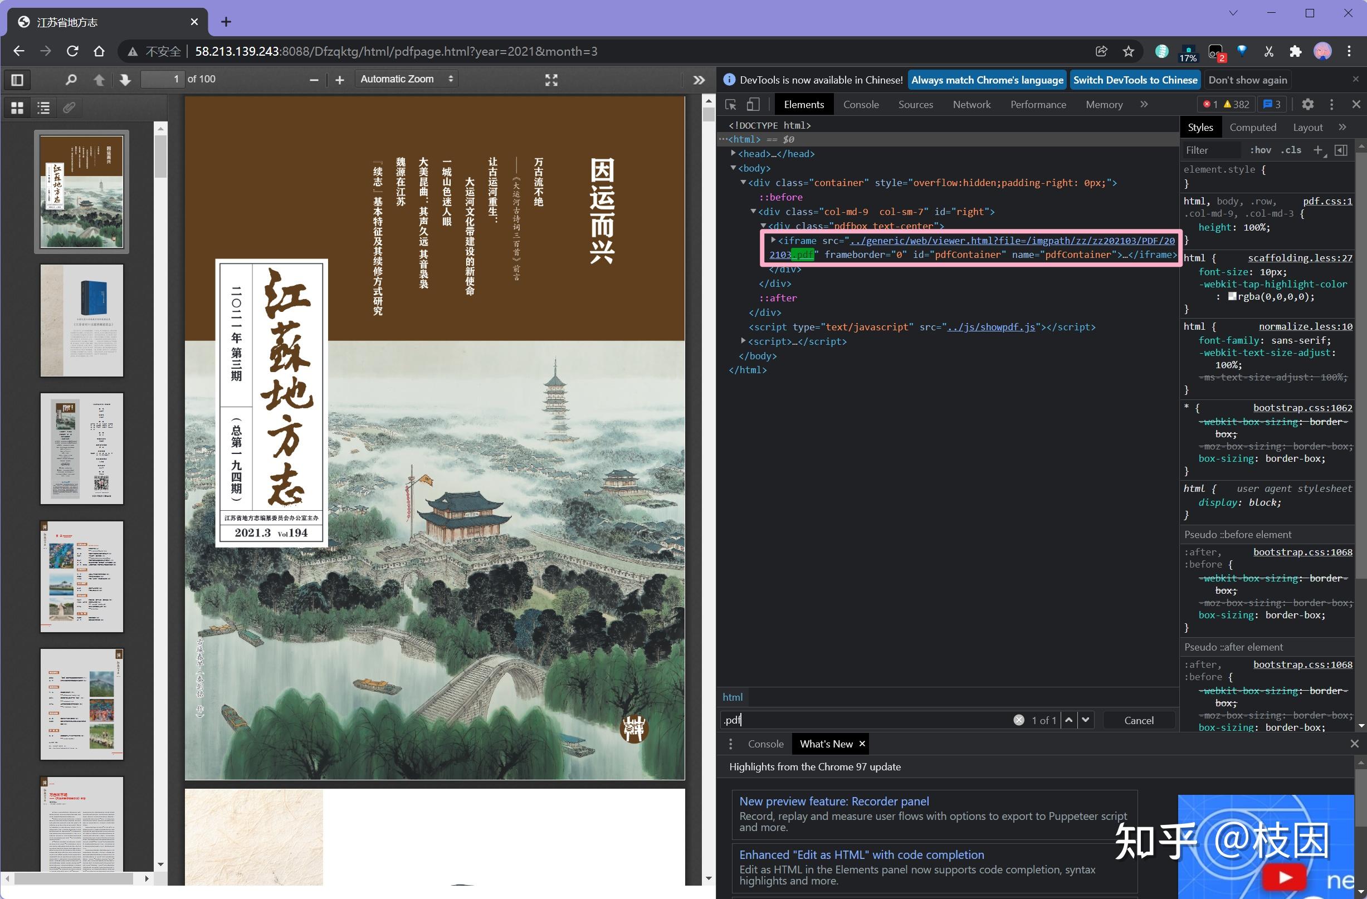Open Chrome profile avatar menu
Screen dimensions: 1367x899
click(1322, 51)
